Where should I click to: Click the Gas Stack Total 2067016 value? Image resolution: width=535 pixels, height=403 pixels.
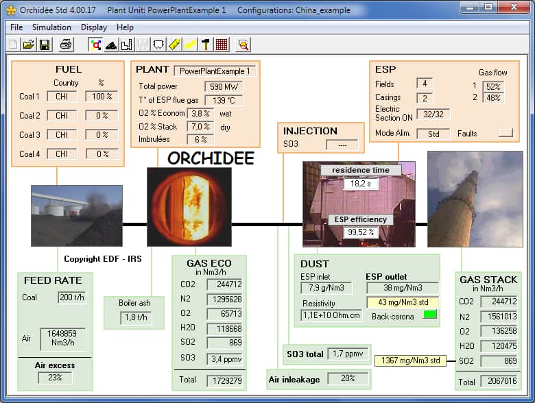coord(501,381)
